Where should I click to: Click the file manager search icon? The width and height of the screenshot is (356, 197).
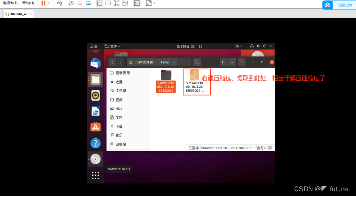coord(197,62)
